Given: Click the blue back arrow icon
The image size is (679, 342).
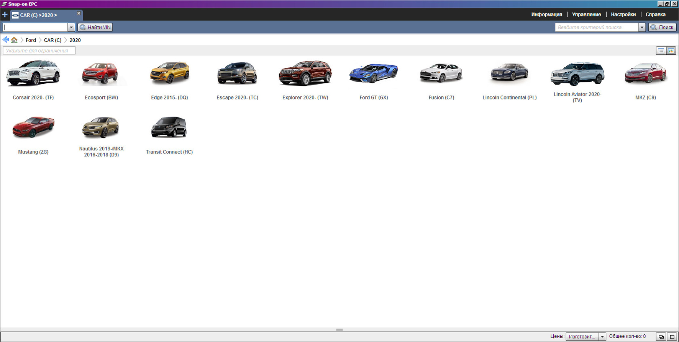Looking at the screenshot, I should coord(6,40).
